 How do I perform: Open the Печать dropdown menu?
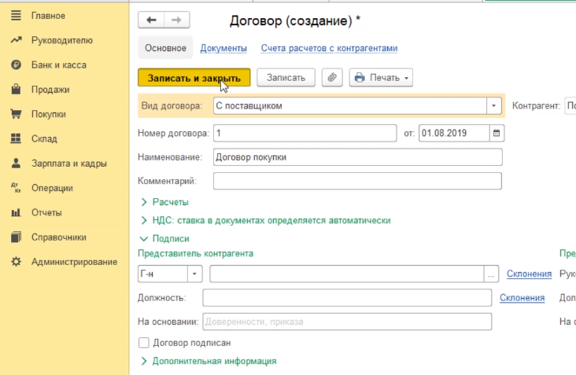[382, 78]
